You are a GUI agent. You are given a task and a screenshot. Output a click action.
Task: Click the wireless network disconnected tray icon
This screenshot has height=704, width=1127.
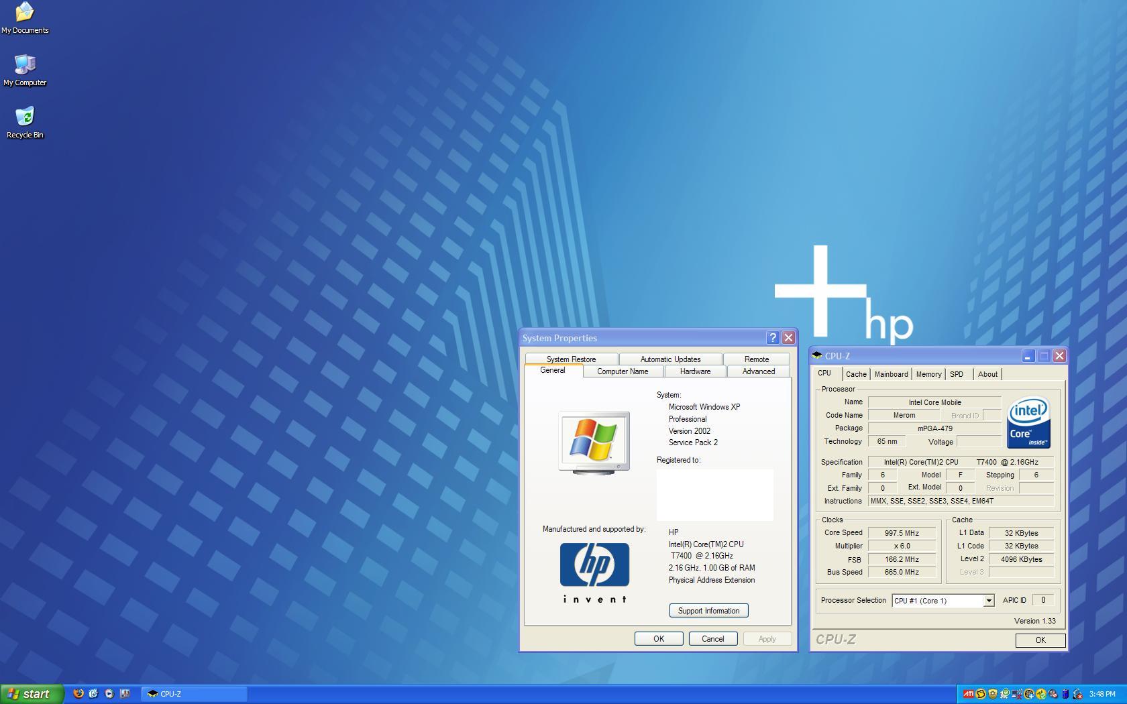coord(1017,694)
